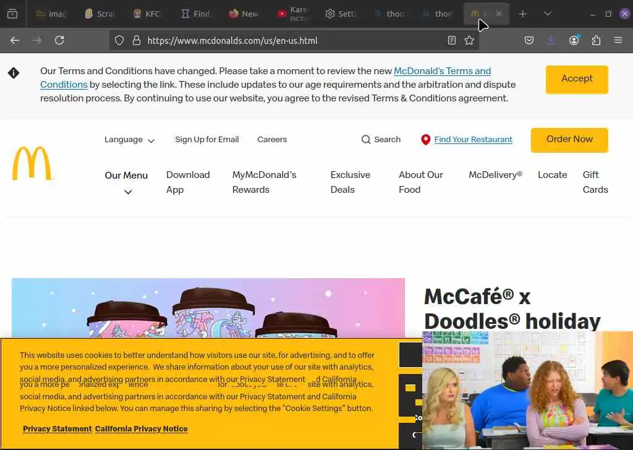Click the info diamond icon in terms banner

[x=14, y=73]
